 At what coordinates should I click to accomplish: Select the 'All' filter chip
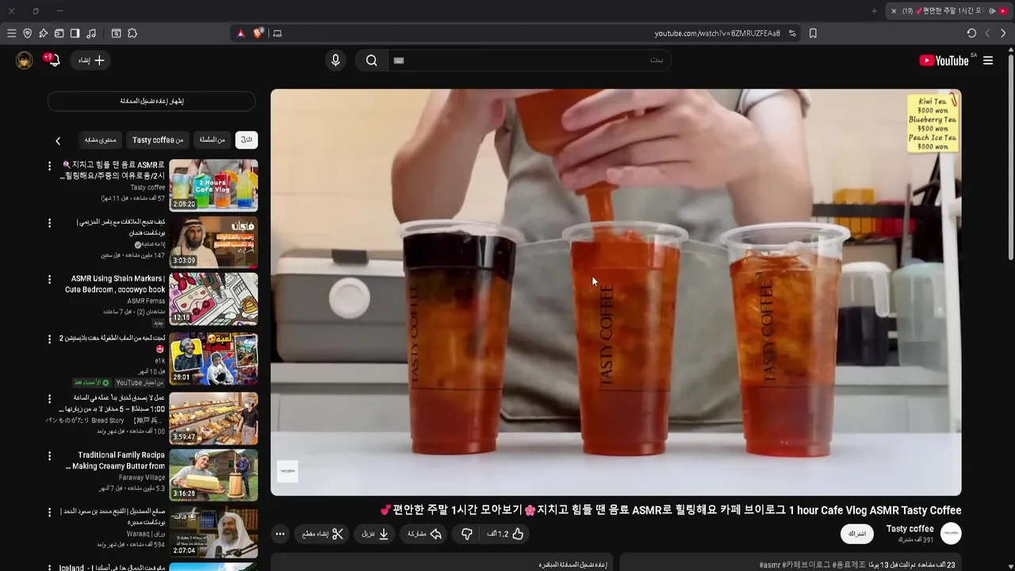(x=247, y=140)
